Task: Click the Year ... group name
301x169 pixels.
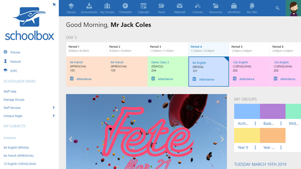Action: coord(269,147)
